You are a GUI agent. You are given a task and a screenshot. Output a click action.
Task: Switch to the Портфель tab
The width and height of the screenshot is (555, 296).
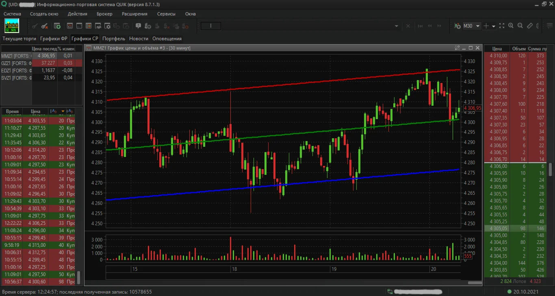click(114, 39)
